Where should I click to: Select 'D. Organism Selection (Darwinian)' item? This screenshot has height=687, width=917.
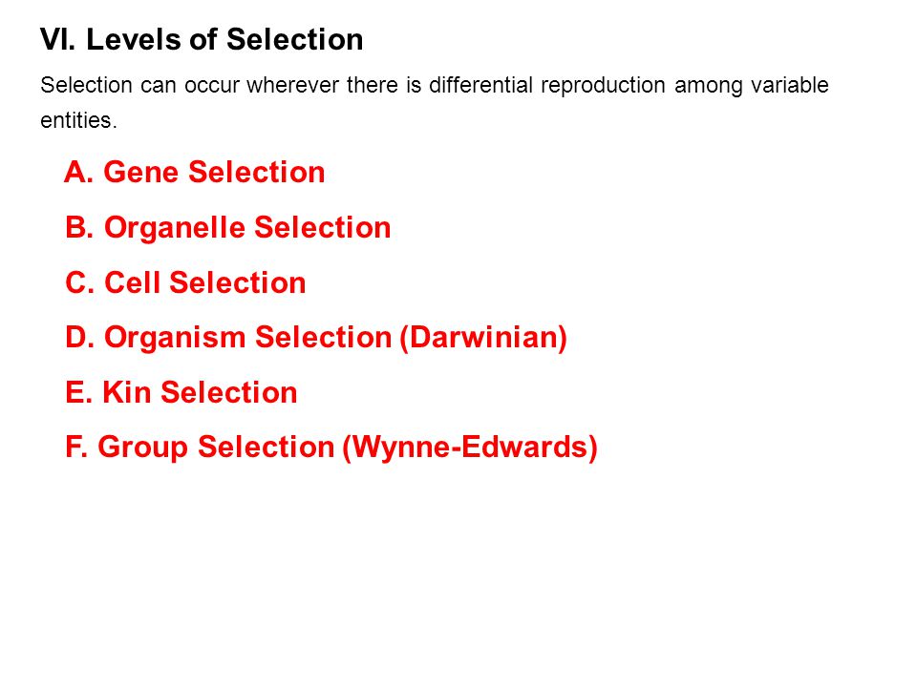[316, 338]
